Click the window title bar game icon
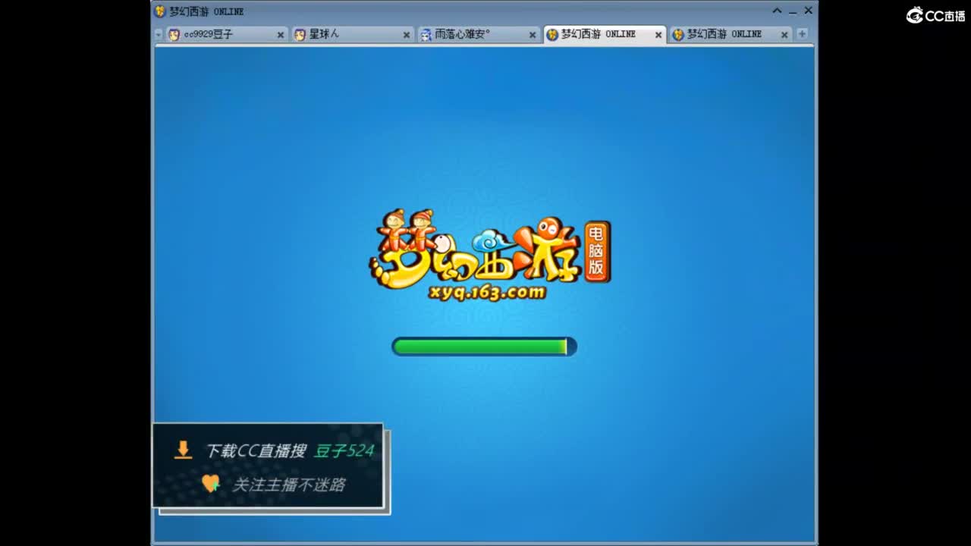The width and height of the screenshot is (971, 546). (160, 11)
